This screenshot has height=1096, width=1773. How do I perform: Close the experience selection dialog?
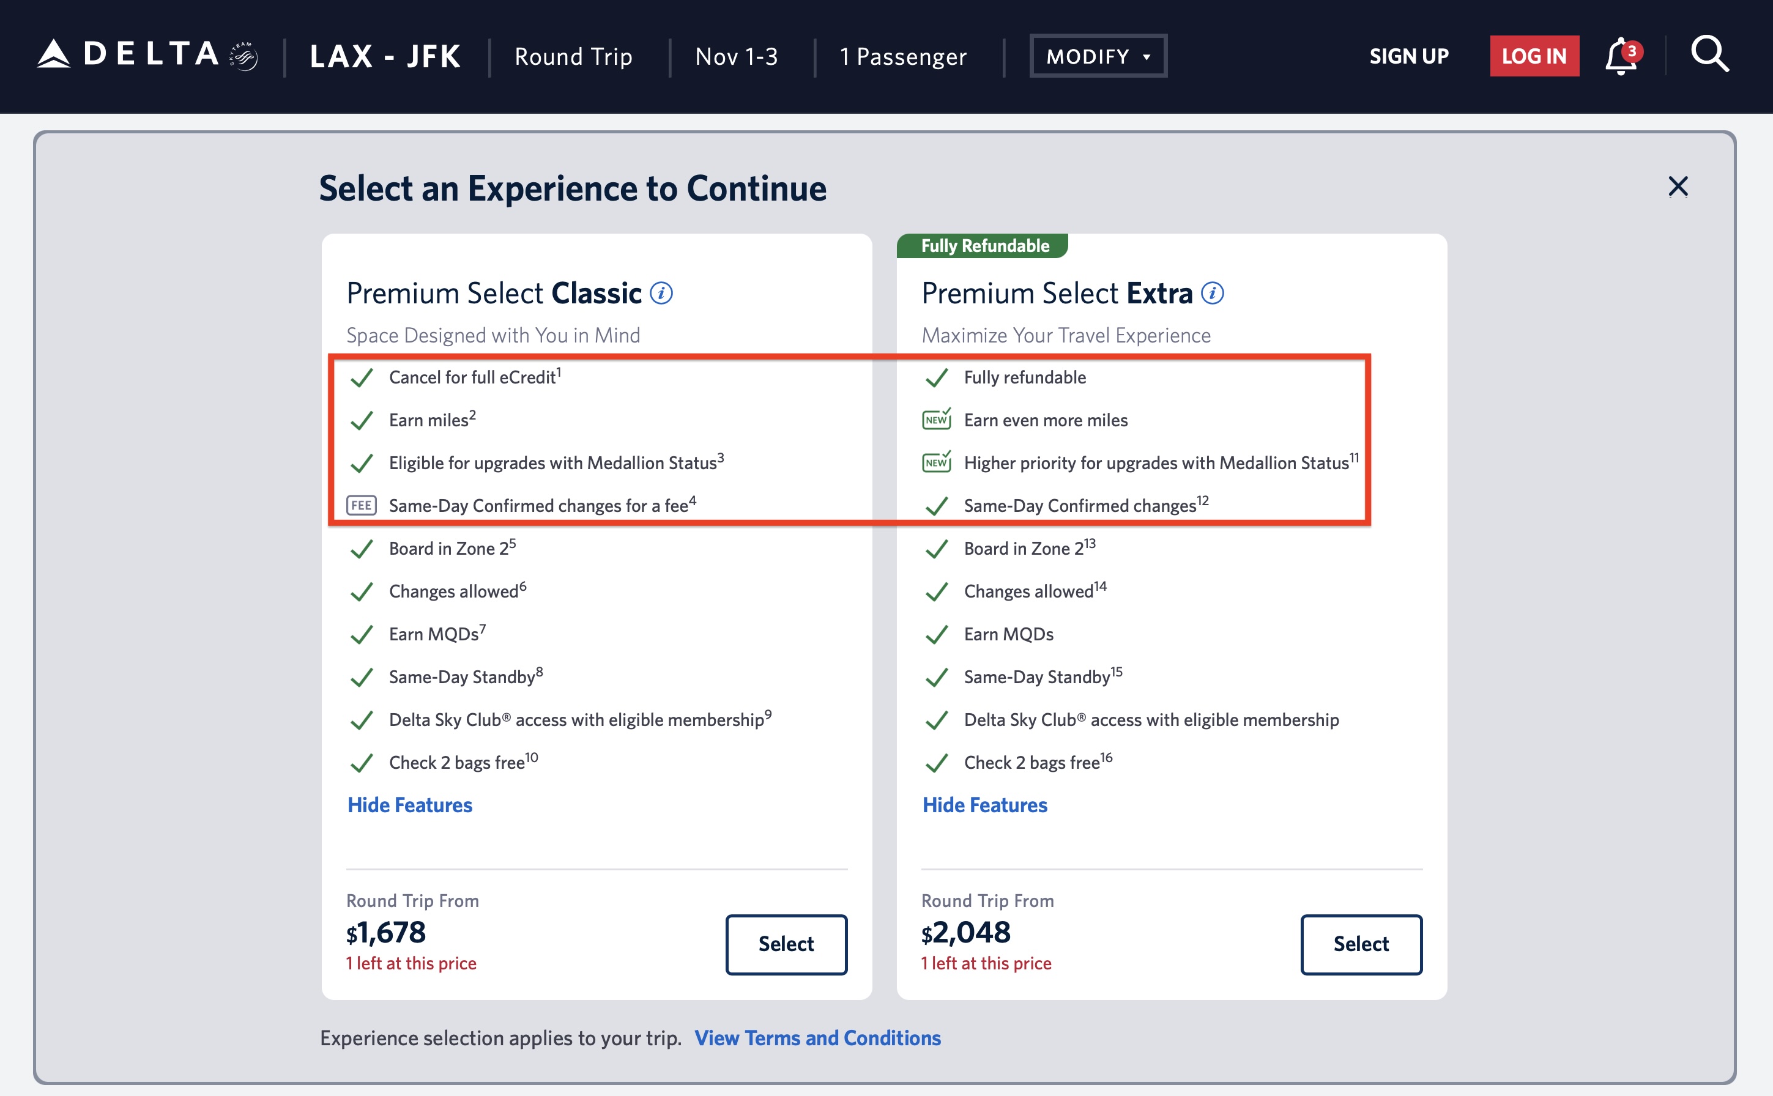1678,187
